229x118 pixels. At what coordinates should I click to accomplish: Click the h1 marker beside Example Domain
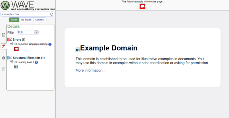(x=78, y=50)
